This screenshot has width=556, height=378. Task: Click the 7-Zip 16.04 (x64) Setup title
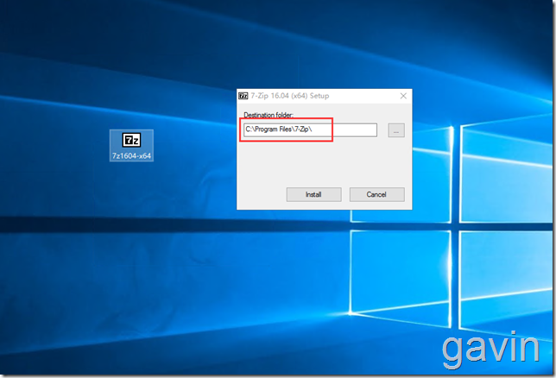tap(290, 96)
